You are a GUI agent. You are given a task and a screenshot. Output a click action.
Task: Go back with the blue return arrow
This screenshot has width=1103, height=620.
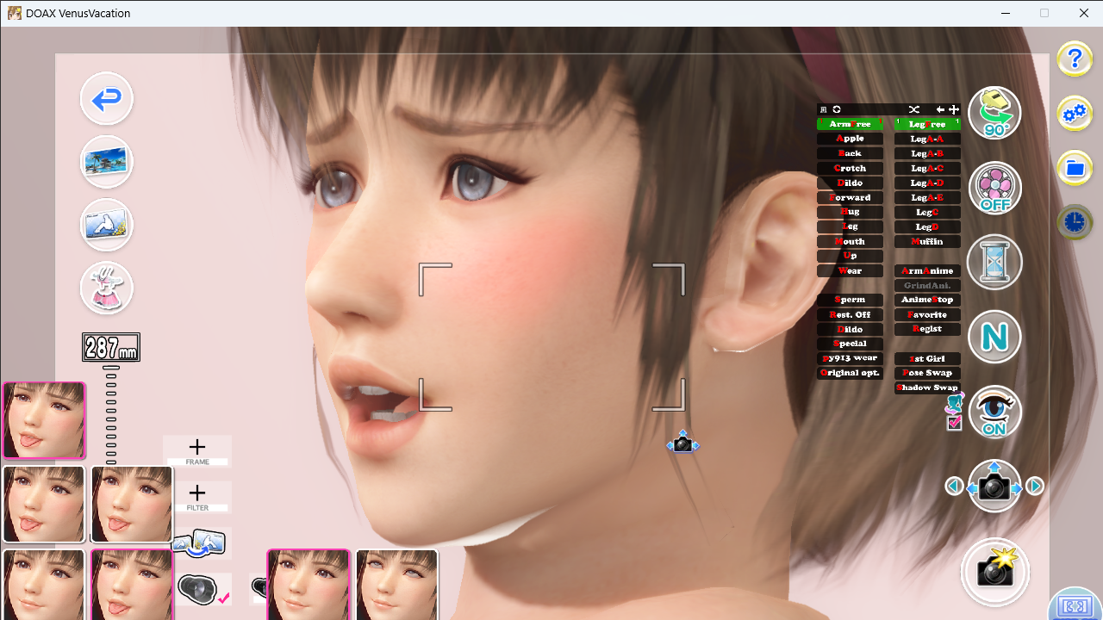107,98
